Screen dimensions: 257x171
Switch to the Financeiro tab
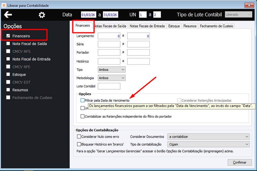[x=83, y=26]
